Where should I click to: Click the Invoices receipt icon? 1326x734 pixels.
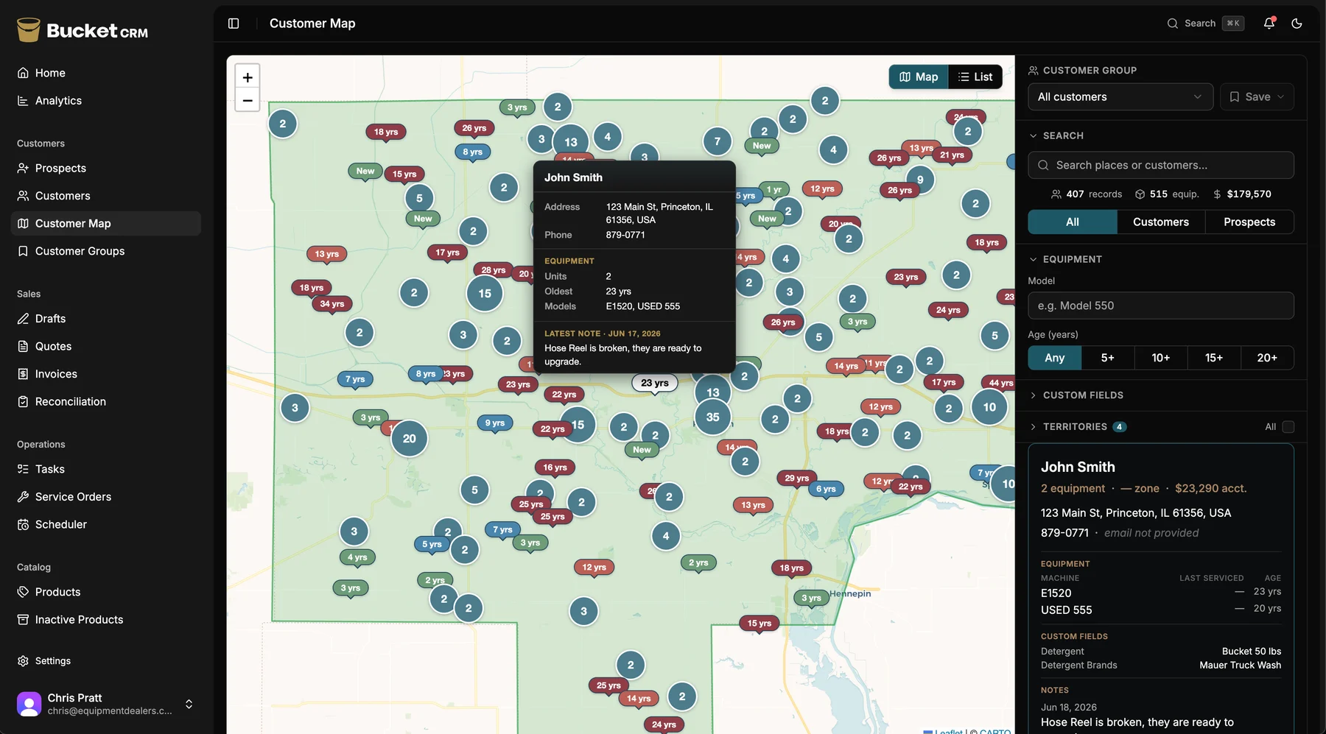click(x=23, y=374)
